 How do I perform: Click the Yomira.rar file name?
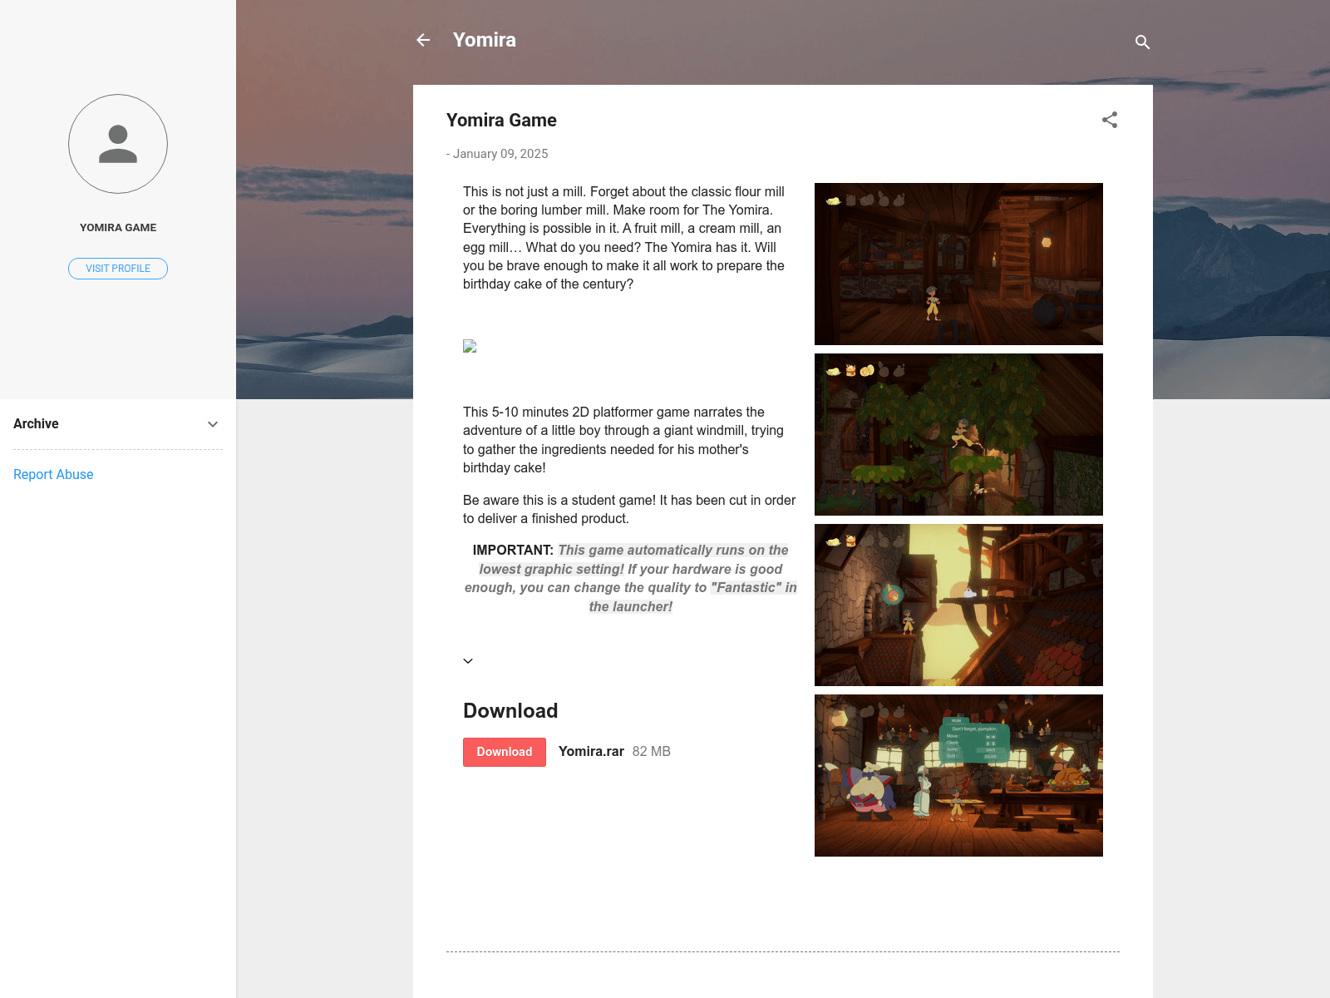pyautogui.click(x=591, y=752)
